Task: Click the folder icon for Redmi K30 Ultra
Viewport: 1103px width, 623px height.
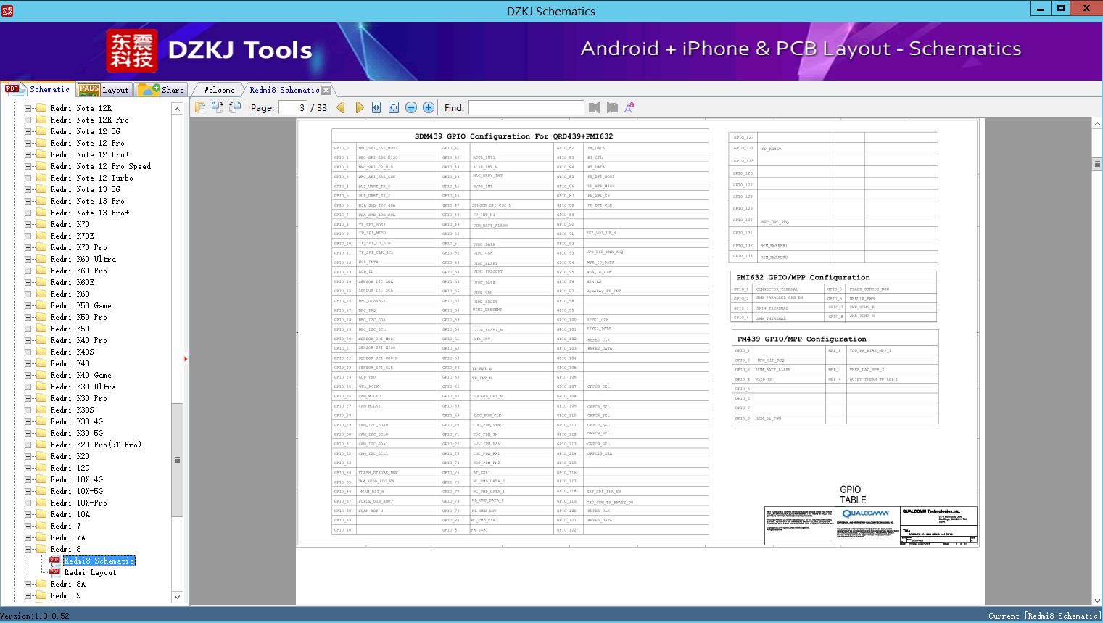Action: pyautogui.click(x=41, y=387)
